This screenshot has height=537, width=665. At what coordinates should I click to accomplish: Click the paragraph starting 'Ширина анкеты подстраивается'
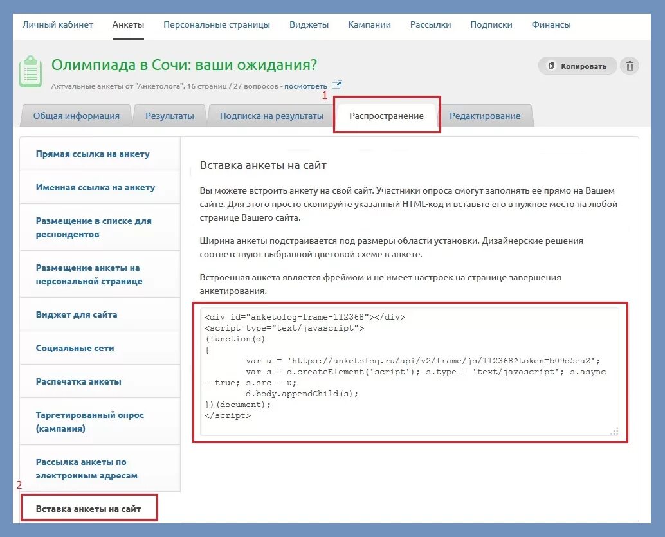point(392,248)
